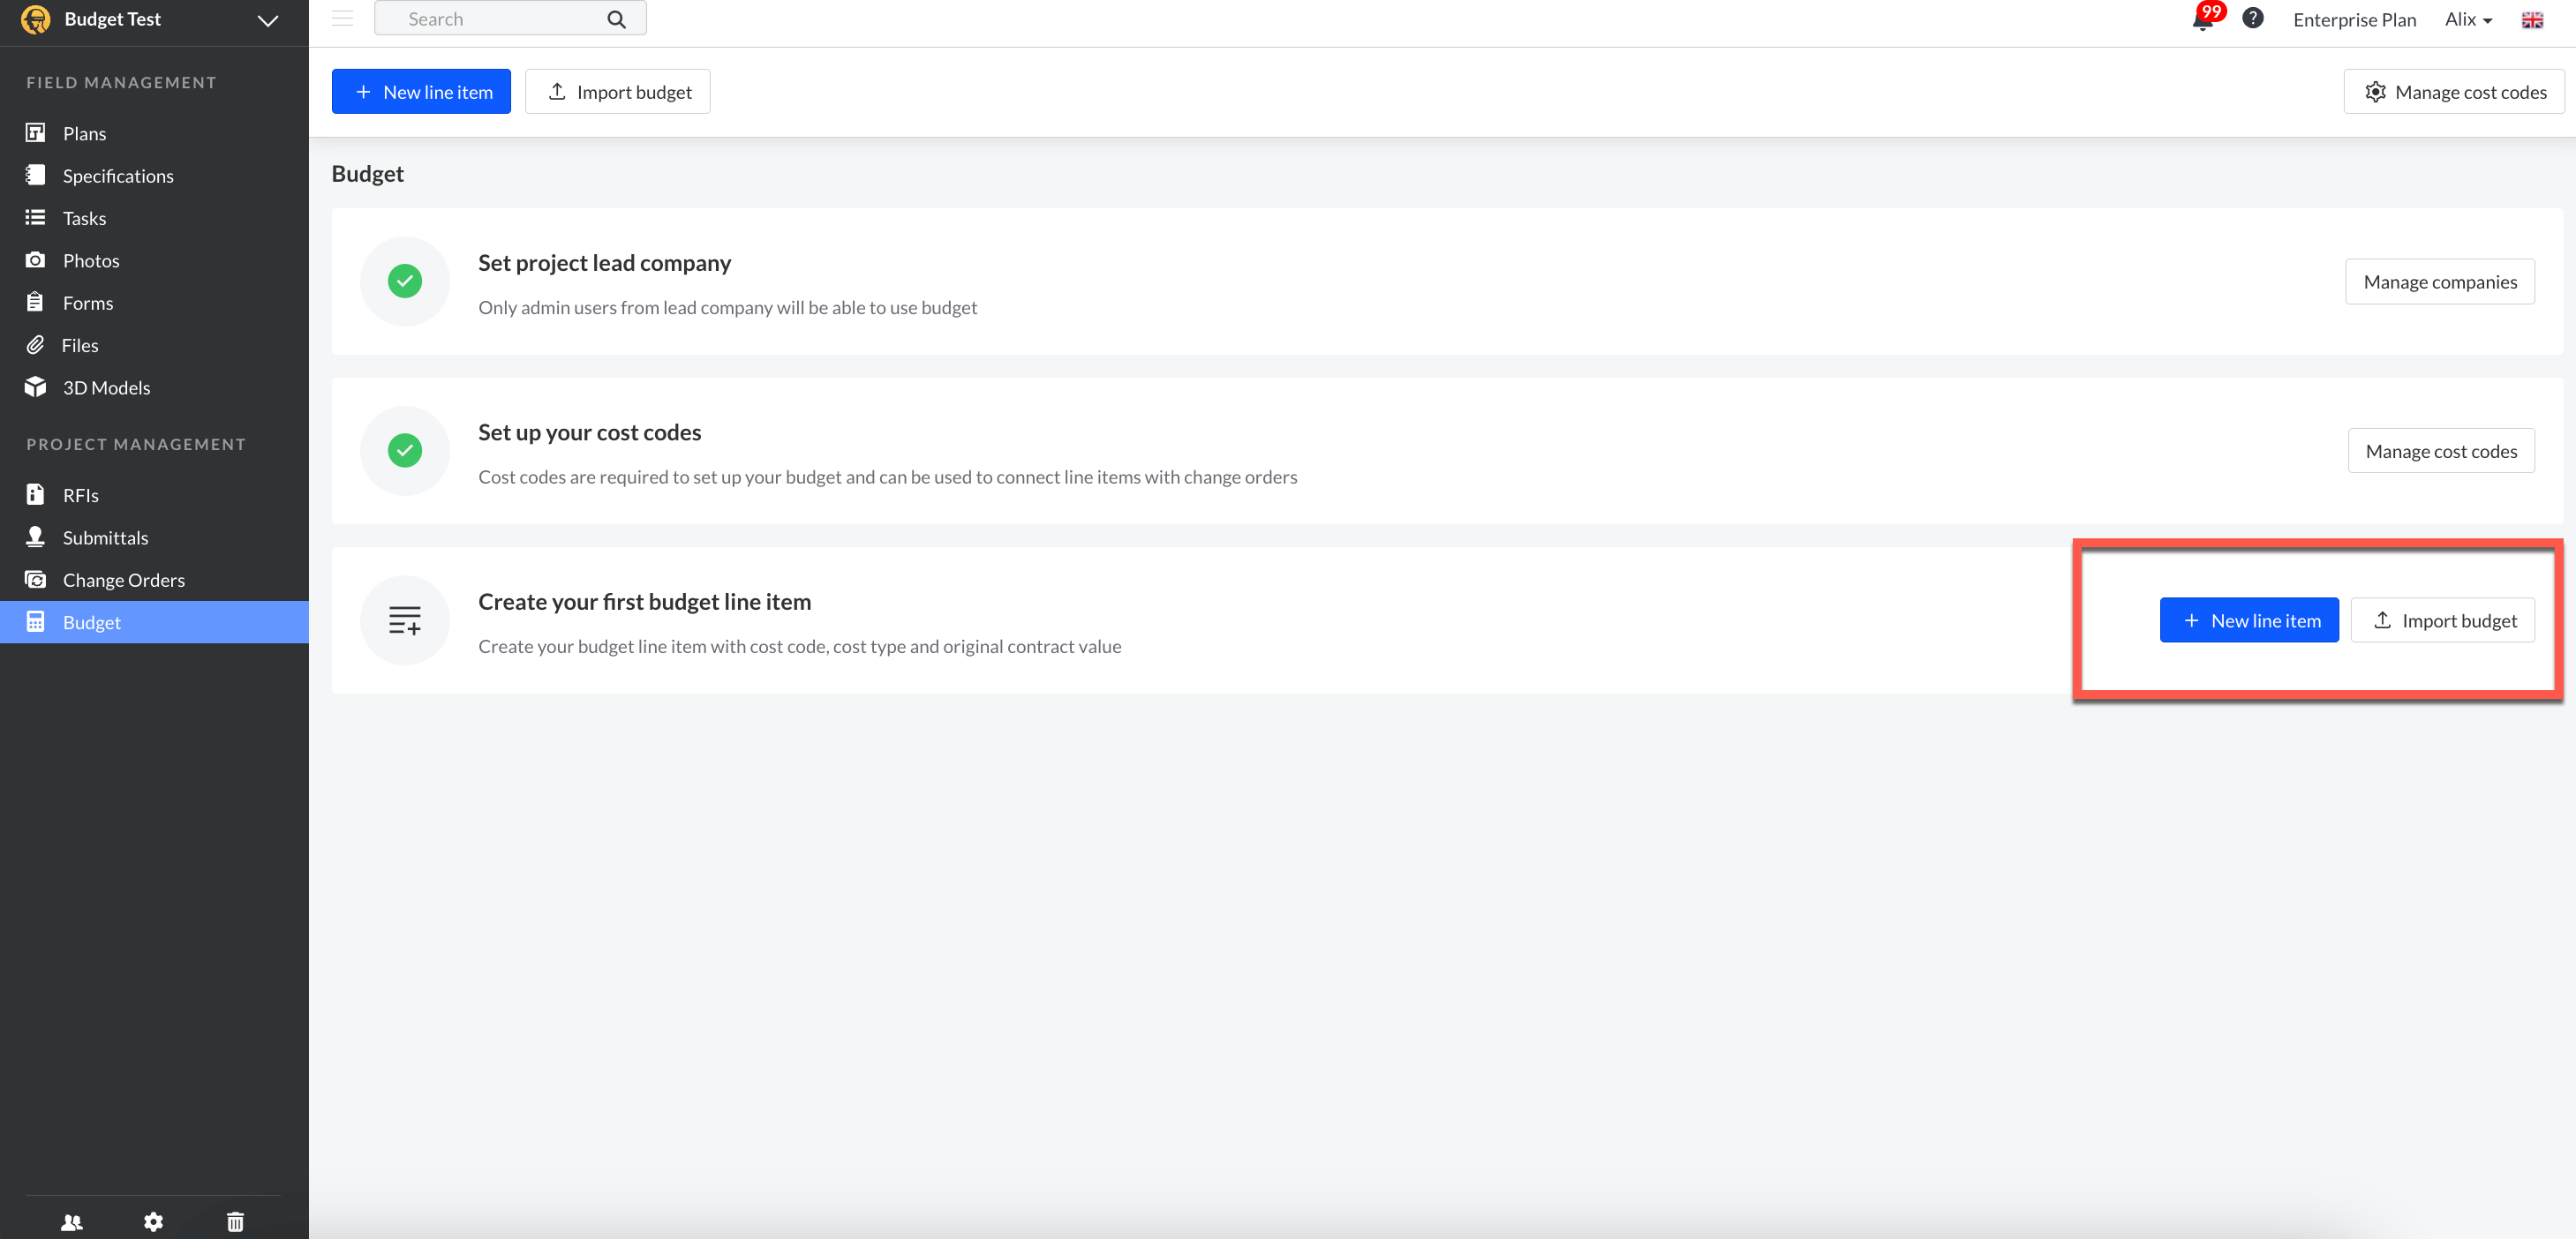This screenshot has height=1239, width=2576.
Task: Click the trash bin icon in sidebar
Action: (x=235, y=1221)
